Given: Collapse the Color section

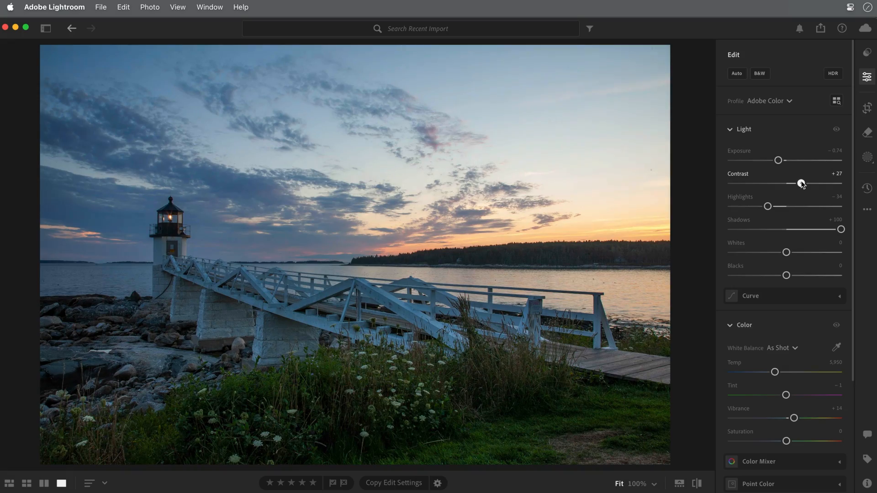Looking at the screenshot, I should click(730, 325).
